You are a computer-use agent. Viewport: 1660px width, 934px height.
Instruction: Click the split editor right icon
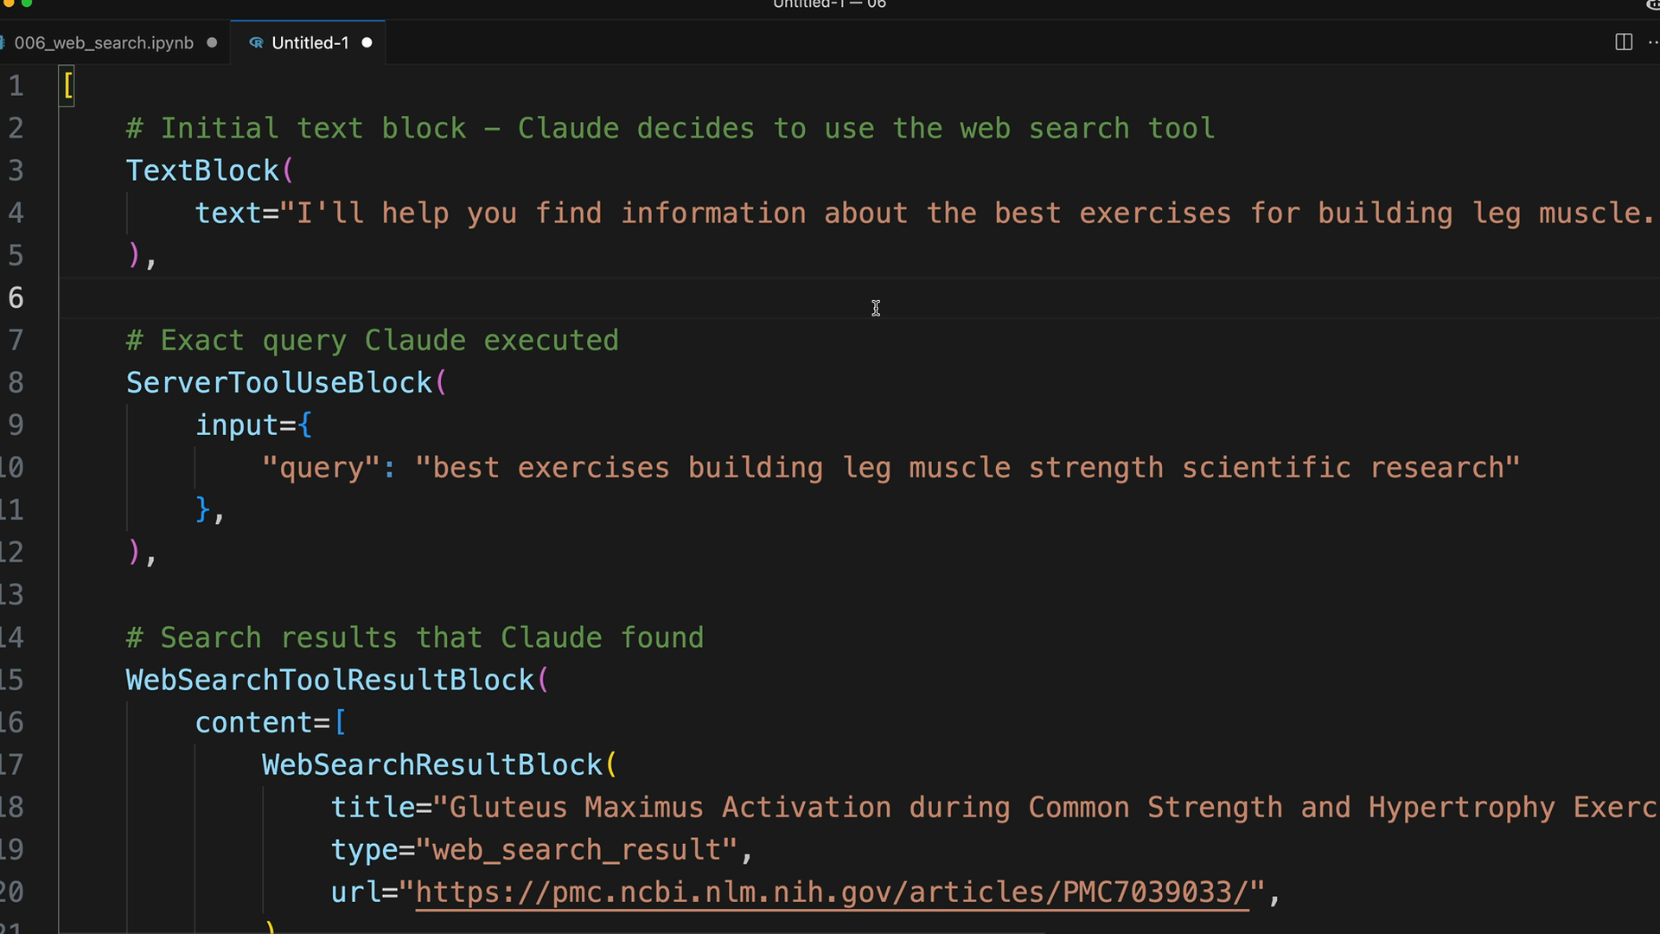[1624, 42]
